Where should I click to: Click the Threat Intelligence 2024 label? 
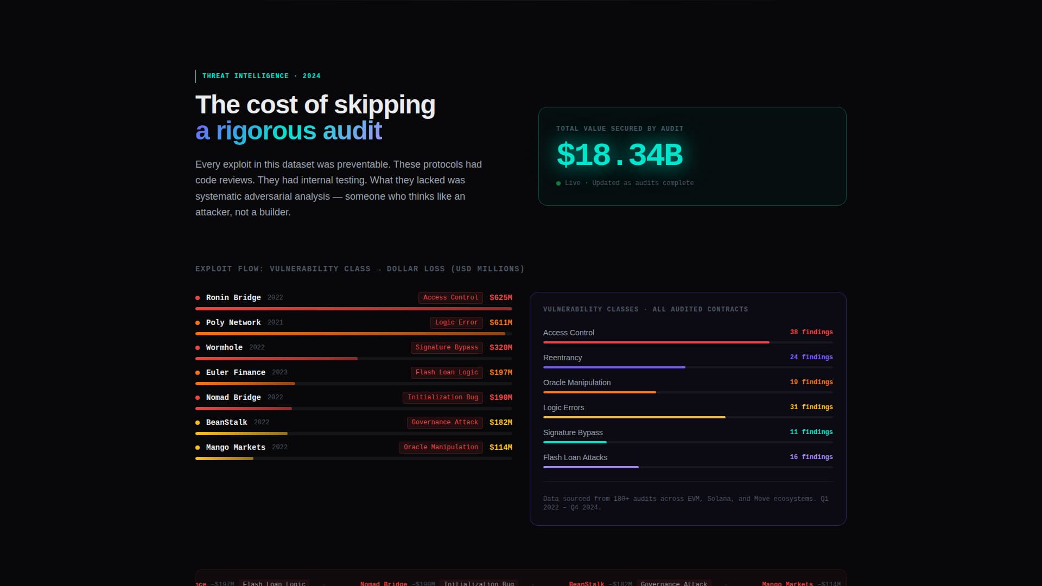pos(261,76)
